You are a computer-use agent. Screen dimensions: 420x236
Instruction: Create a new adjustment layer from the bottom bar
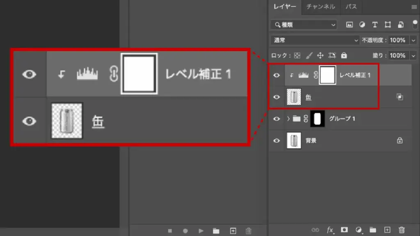click(359, 230)
